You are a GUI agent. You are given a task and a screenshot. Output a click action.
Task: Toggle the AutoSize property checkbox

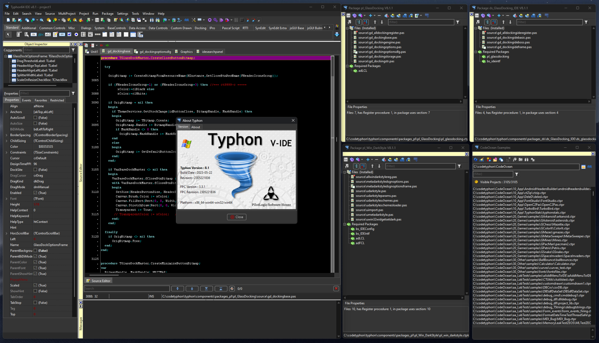35,124
